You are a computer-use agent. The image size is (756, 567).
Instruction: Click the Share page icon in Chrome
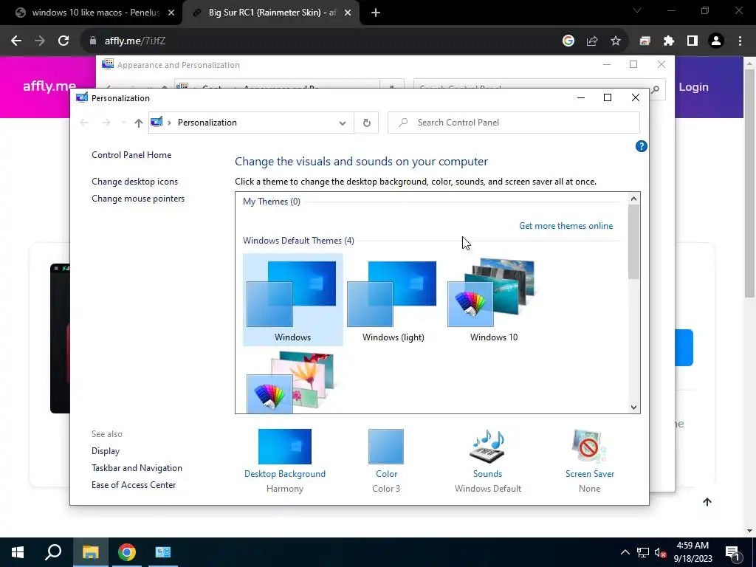coord(592,41)
